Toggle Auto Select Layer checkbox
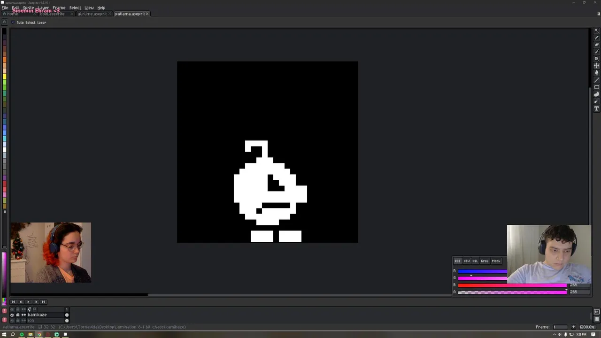 [13, 23]
